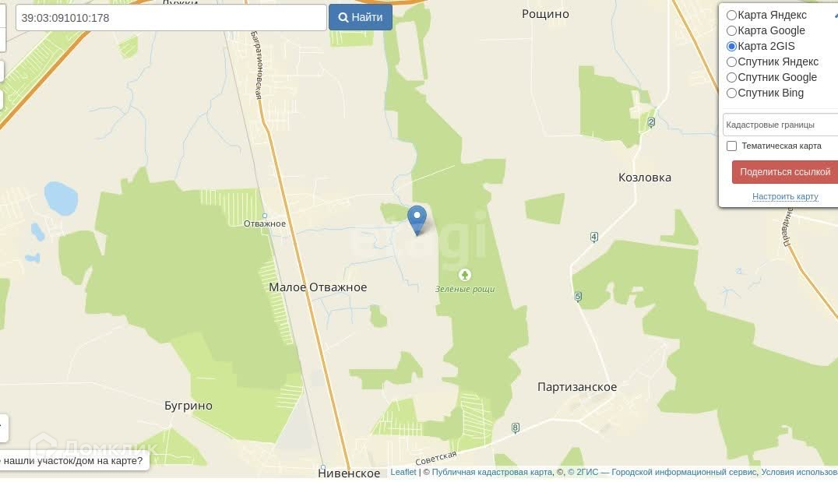The height and width of the screenshot is (482, 838).
Task: Select the Спутник Bing radio option
Action: point(731,93)
